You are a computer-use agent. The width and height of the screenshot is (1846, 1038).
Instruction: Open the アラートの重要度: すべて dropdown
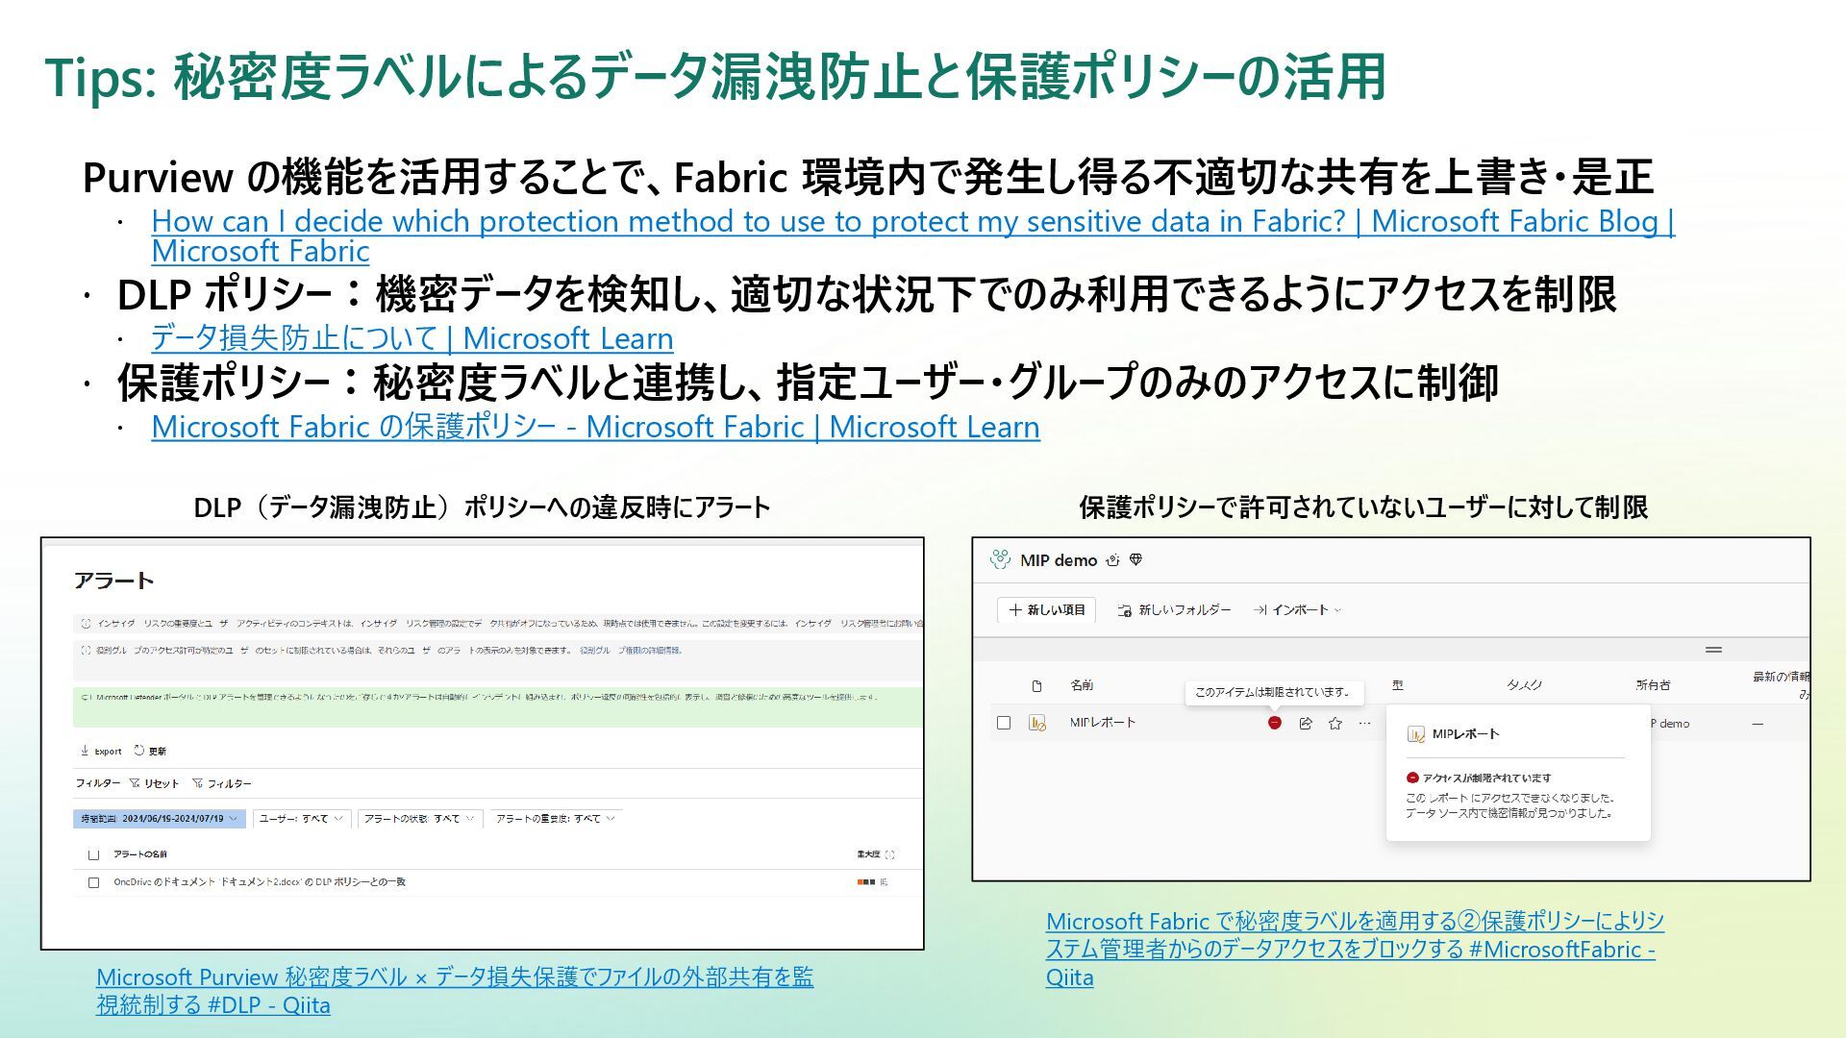tap(555, 819)
